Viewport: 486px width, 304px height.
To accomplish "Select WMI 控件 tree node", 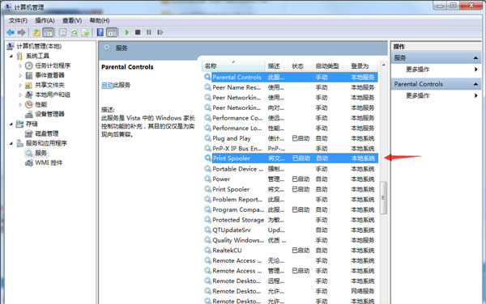I will click(49, 163).
